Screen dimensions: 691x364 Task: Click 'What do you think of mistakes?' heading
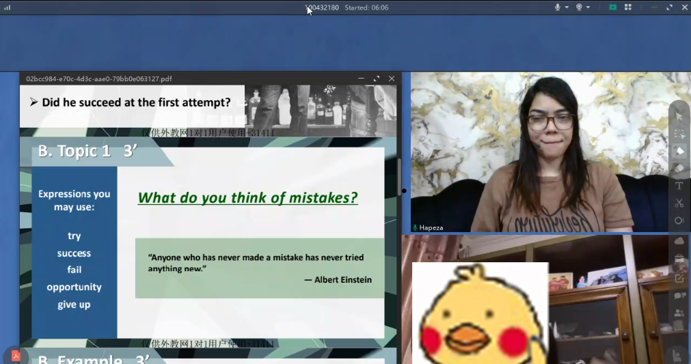[x=247, y=197]
